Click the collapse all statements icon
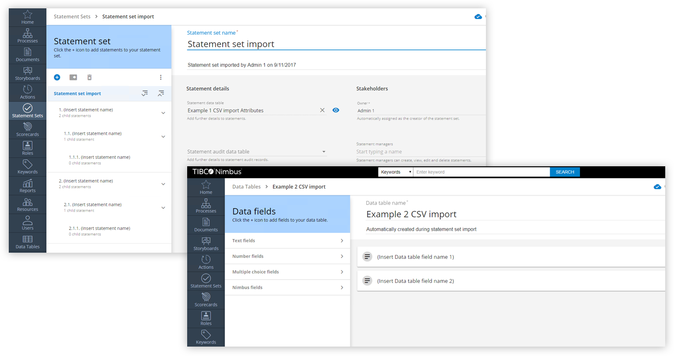The image size is (674, 358). [x=161, y=93]
